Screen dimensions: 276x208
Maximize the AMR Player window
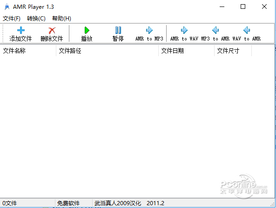click(243, 7)
